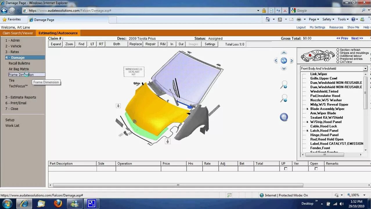The width and height of the screenshot is (371, 209).
Task: Select the Prestored entries radio button
Action: (x=338, y=59)
